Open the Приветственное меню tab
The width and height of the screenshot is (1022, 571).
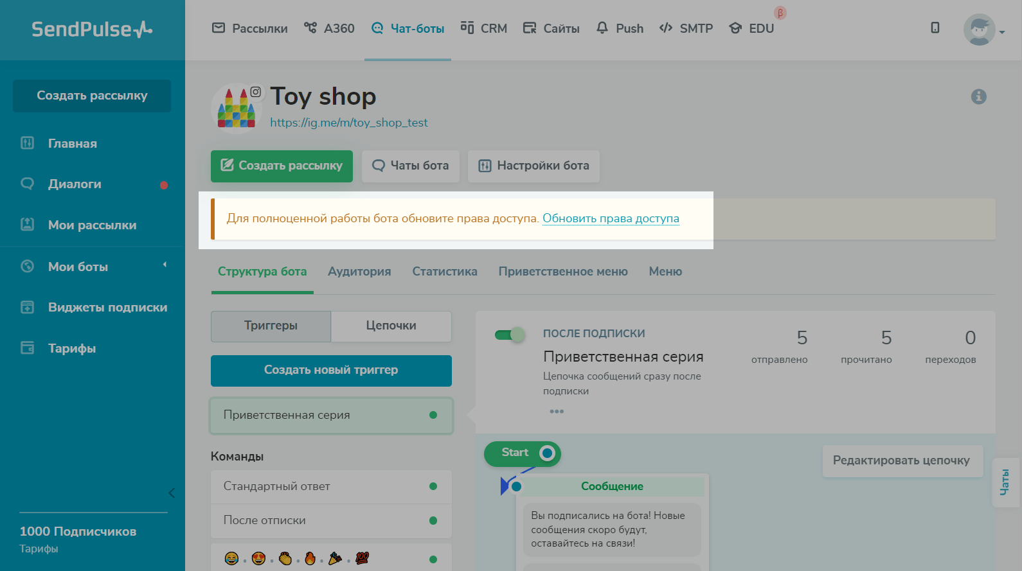(x=563, y=272)
